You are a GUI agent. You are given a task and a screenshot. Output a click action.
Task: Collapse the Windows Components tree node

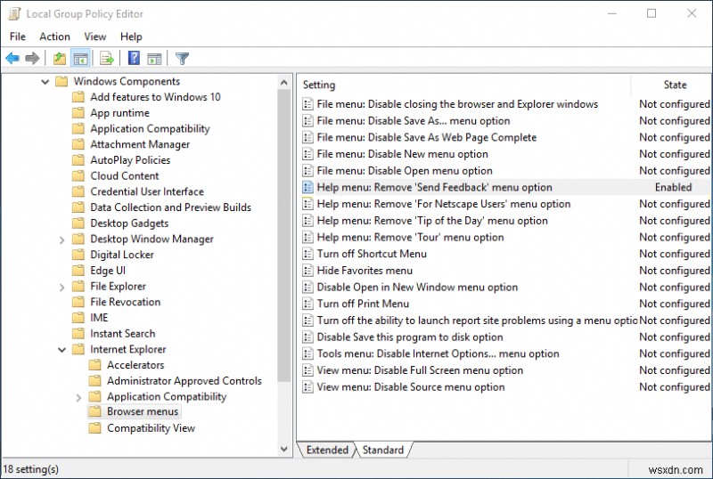coord(45,82)
